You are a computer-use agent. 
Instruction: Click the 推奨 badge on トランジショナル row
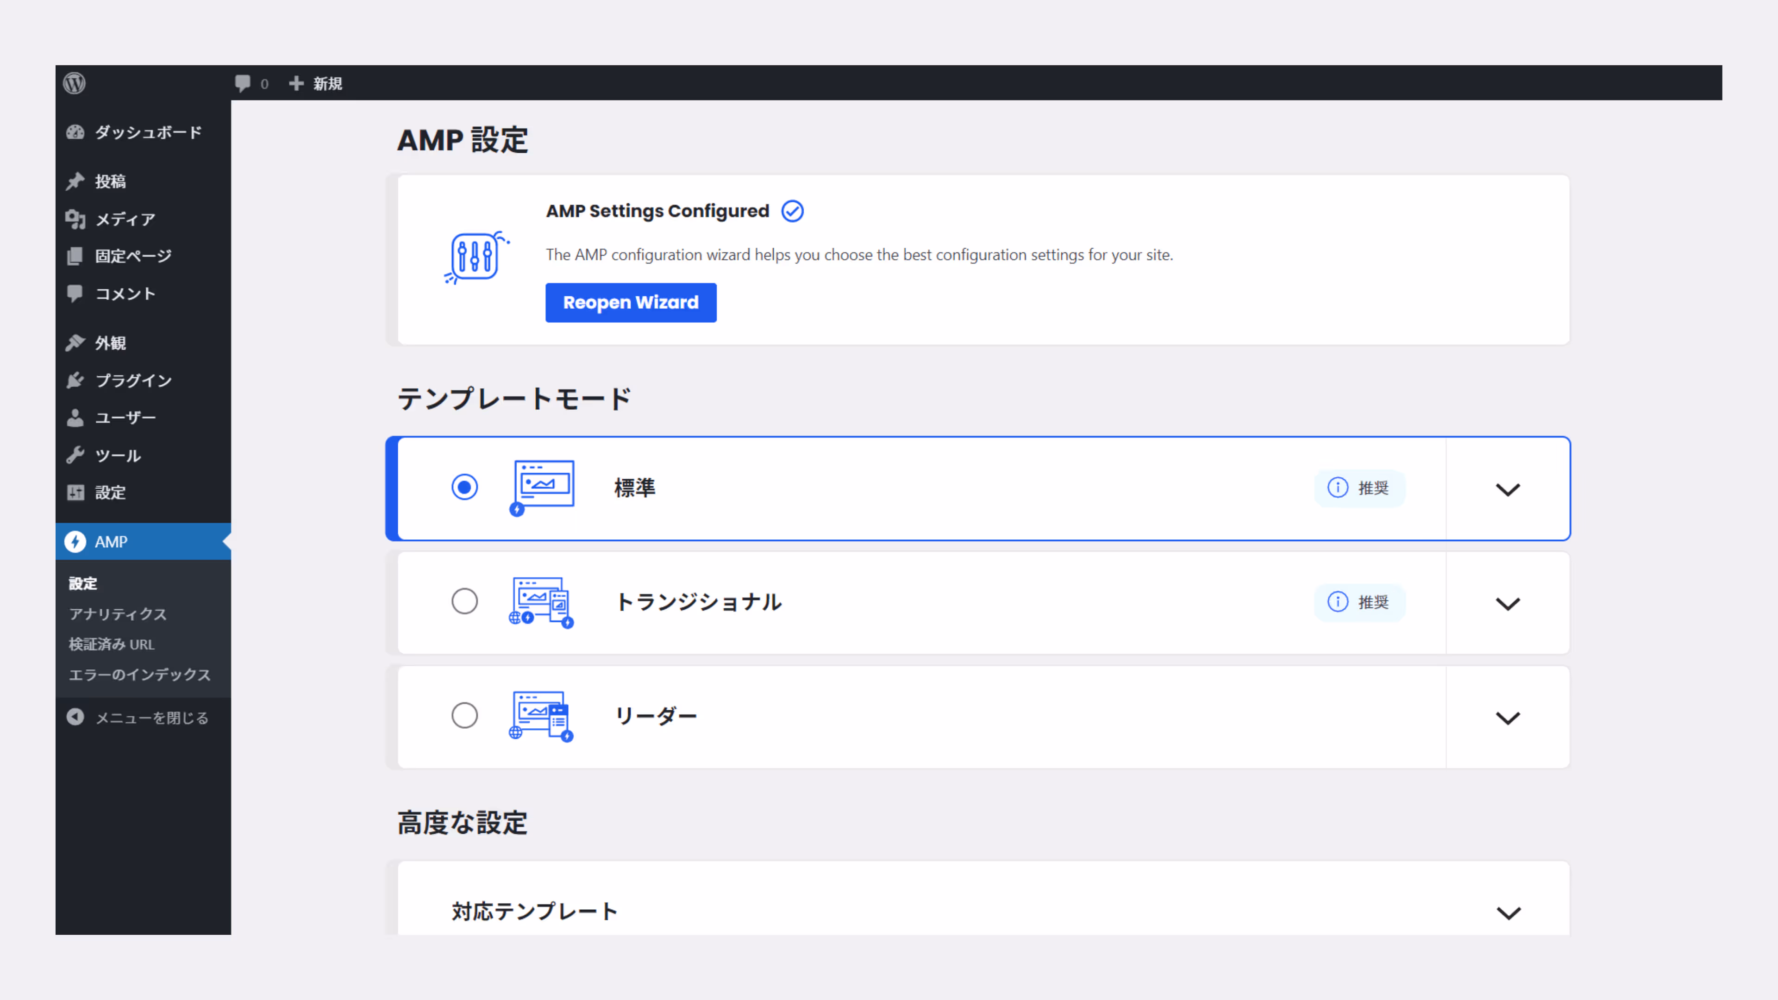coord(1360,602)
